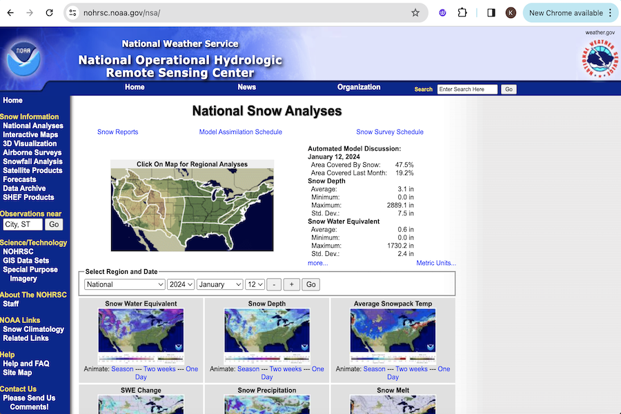This screenshot has width=621, height=414.
Task: Open Snow Reports link
Action: (x=117, y=132)
